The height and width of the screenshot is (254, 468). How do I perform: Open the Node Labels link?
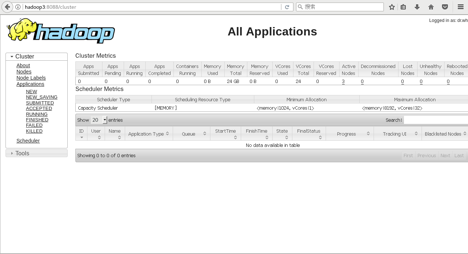pos(31,78)
